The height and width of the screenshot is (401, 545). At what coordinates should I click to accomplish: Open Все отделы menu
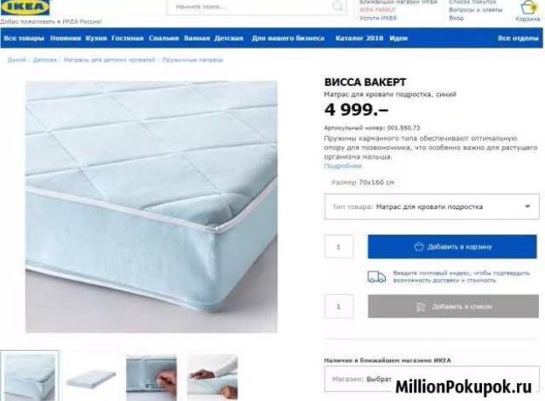(519, 38)
